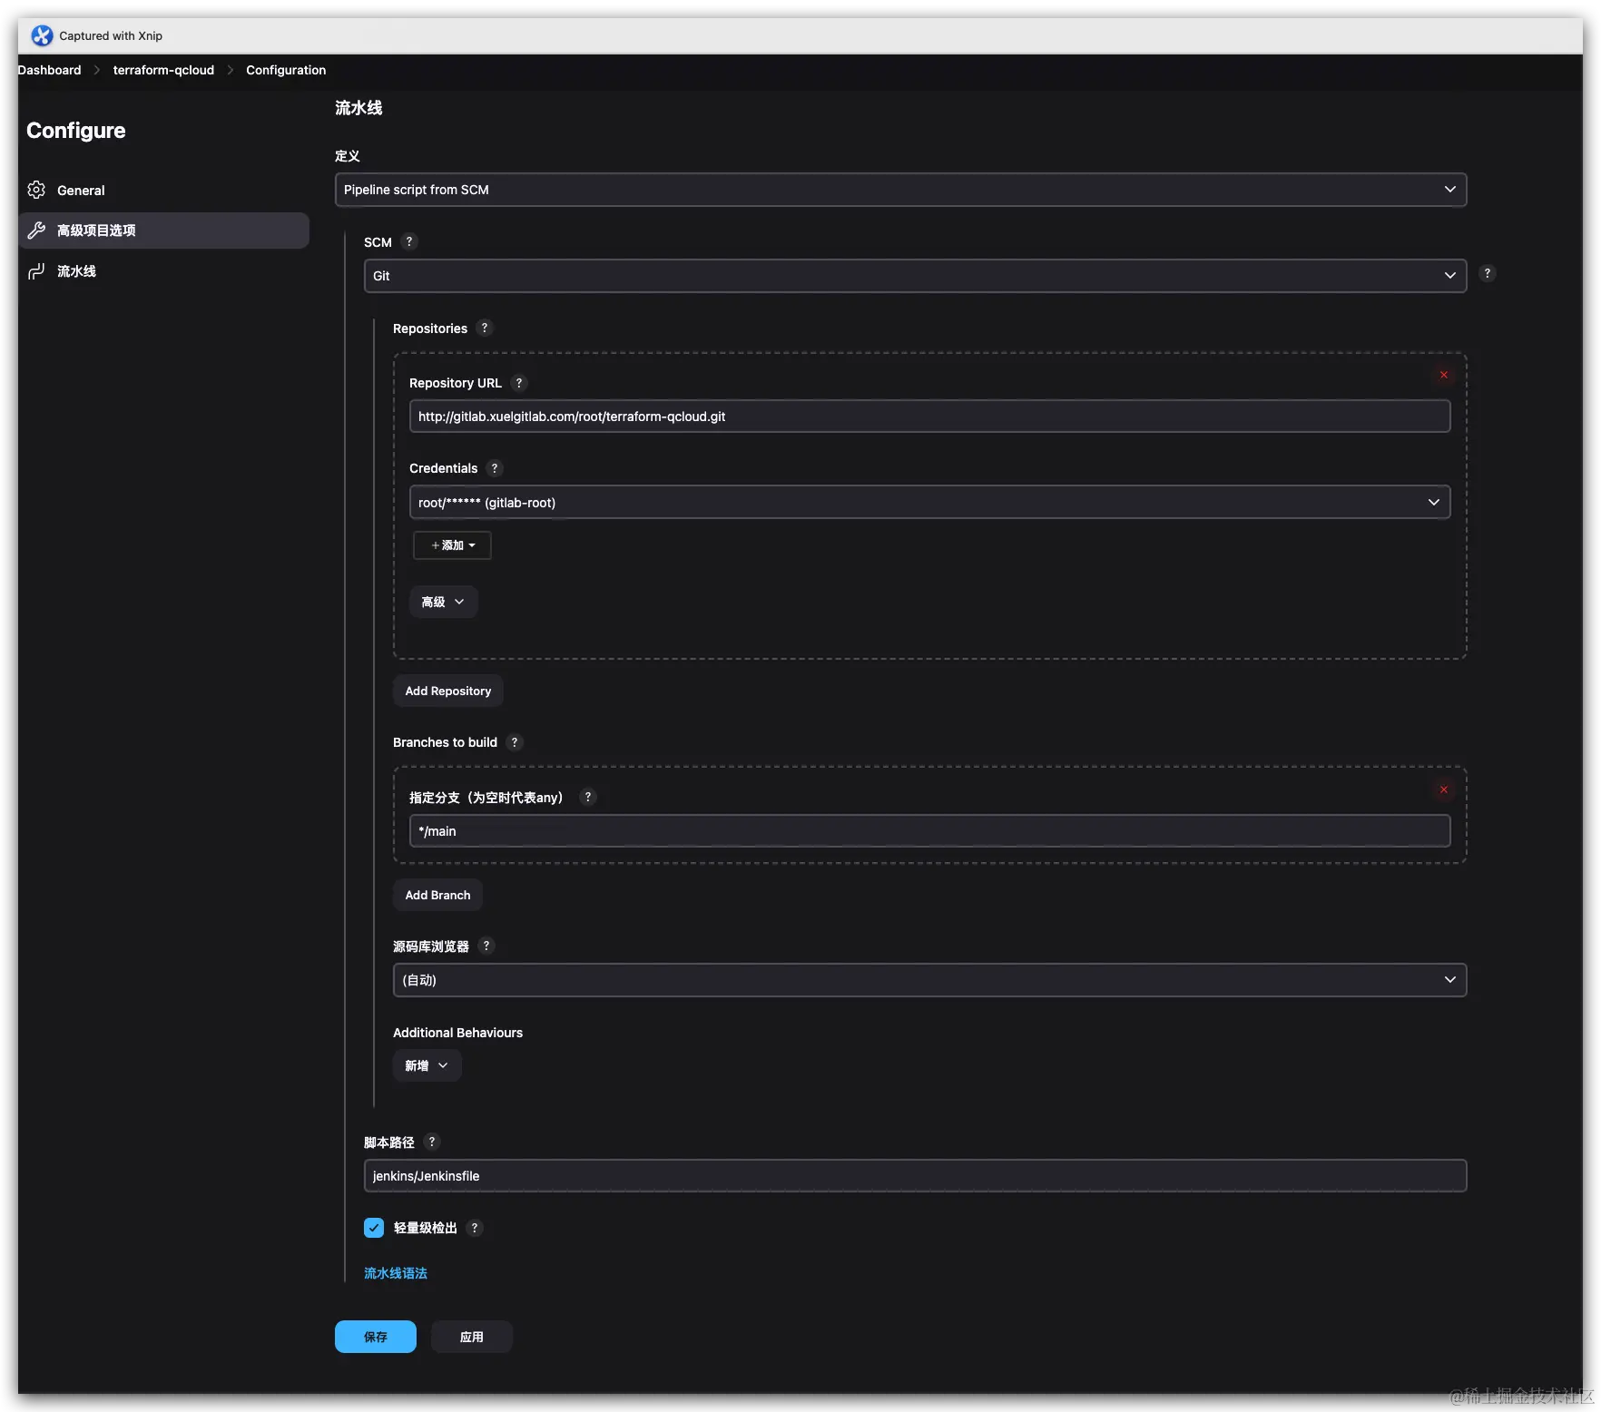Viewport: 1601px width, 1412px height.
Task: Open help icon right of Git dropdown
Action: [1487, 273]
